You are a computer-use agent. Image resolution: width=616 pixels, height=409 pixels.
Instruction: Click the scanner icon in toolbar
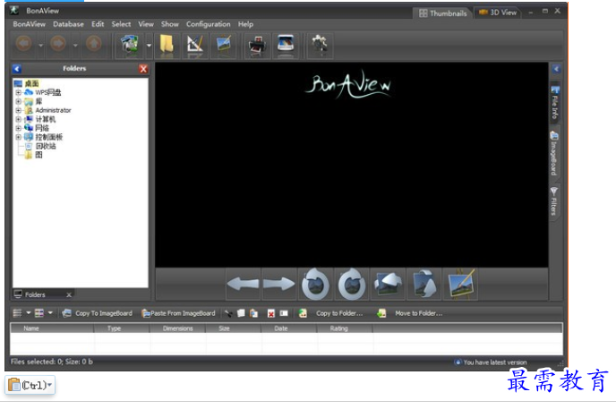coord(286,45)
